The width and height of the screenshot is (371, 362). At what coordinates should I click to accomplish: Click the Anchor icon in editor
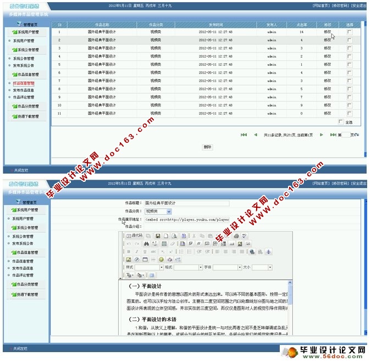click(268, 252)
